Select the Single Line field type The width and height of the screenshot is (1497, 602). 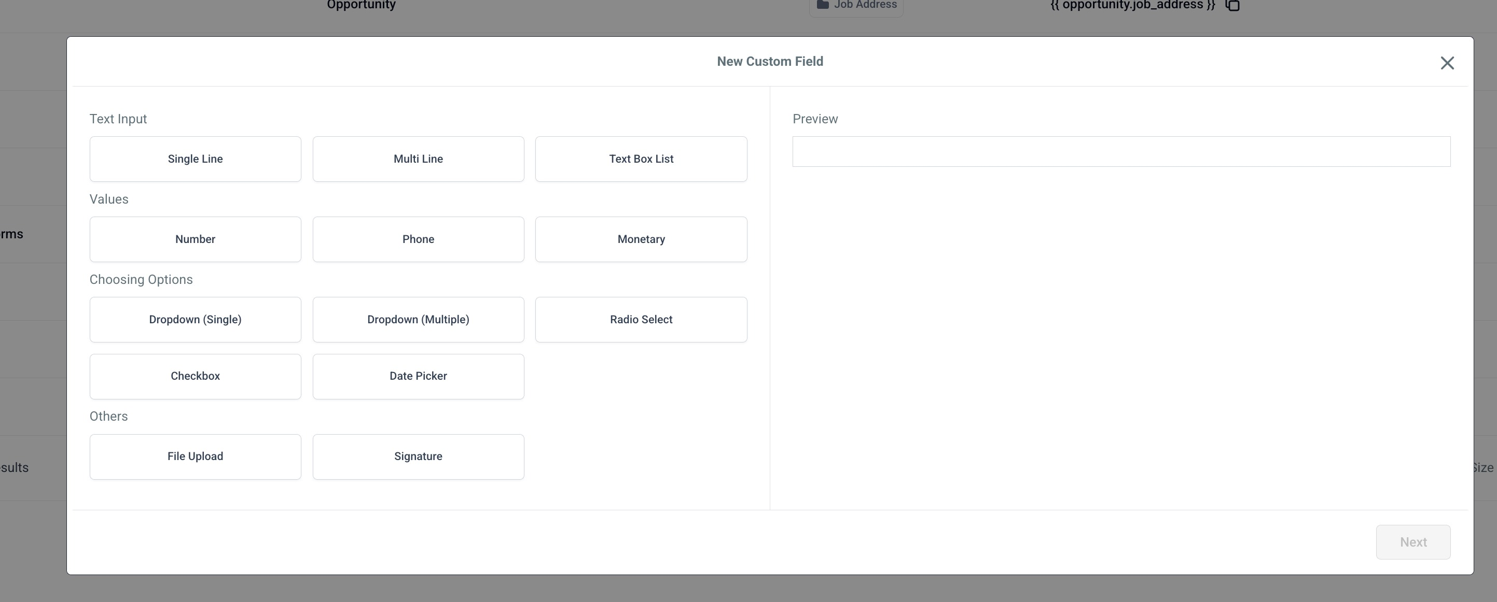(195, 159)
